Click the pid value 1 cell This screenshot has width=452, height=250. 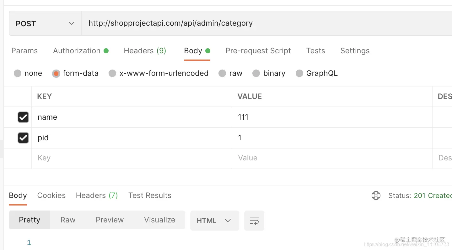click(332, 138)
